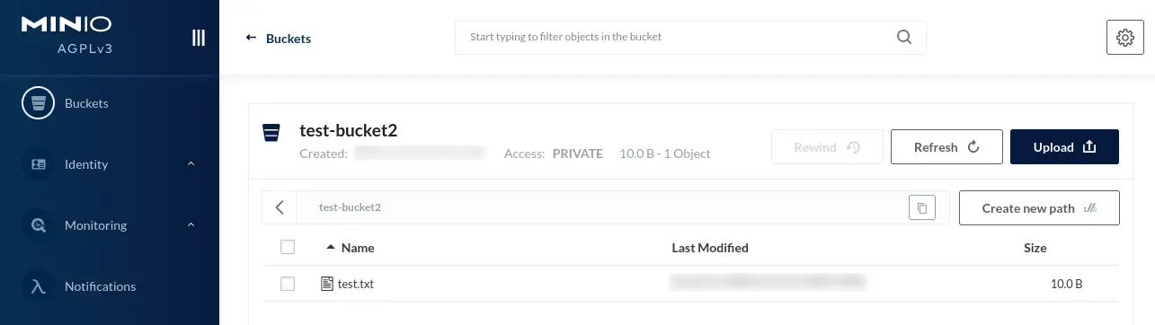Click the Upload button
The height and width of the screenshot is (325, 1155).
[1064, 147]
